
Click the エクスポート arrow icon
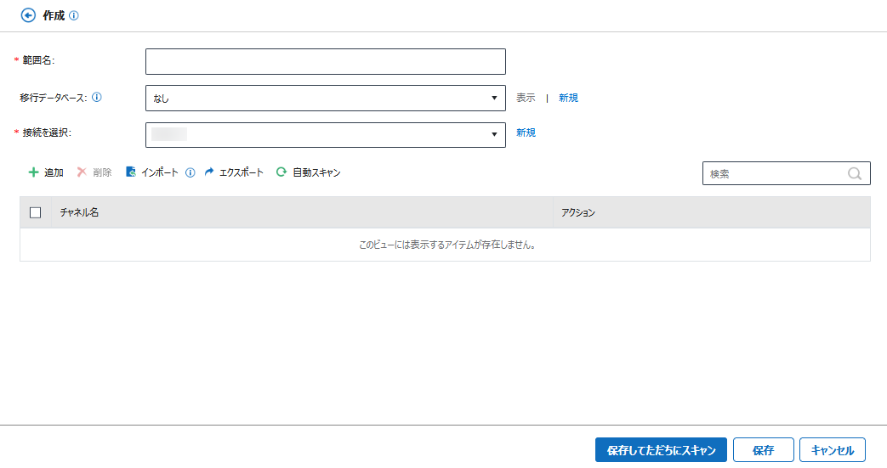209,172
